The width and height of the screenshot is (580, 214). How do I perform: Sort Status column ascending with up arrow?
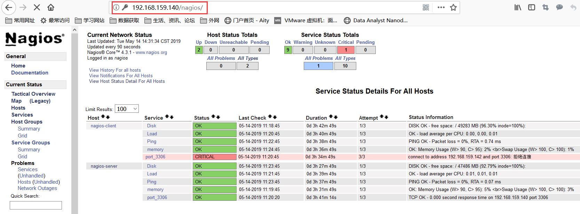(214, 117)
